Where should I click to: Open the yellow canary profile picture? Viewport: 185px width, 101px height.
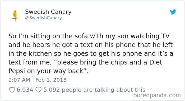point(15,16)
